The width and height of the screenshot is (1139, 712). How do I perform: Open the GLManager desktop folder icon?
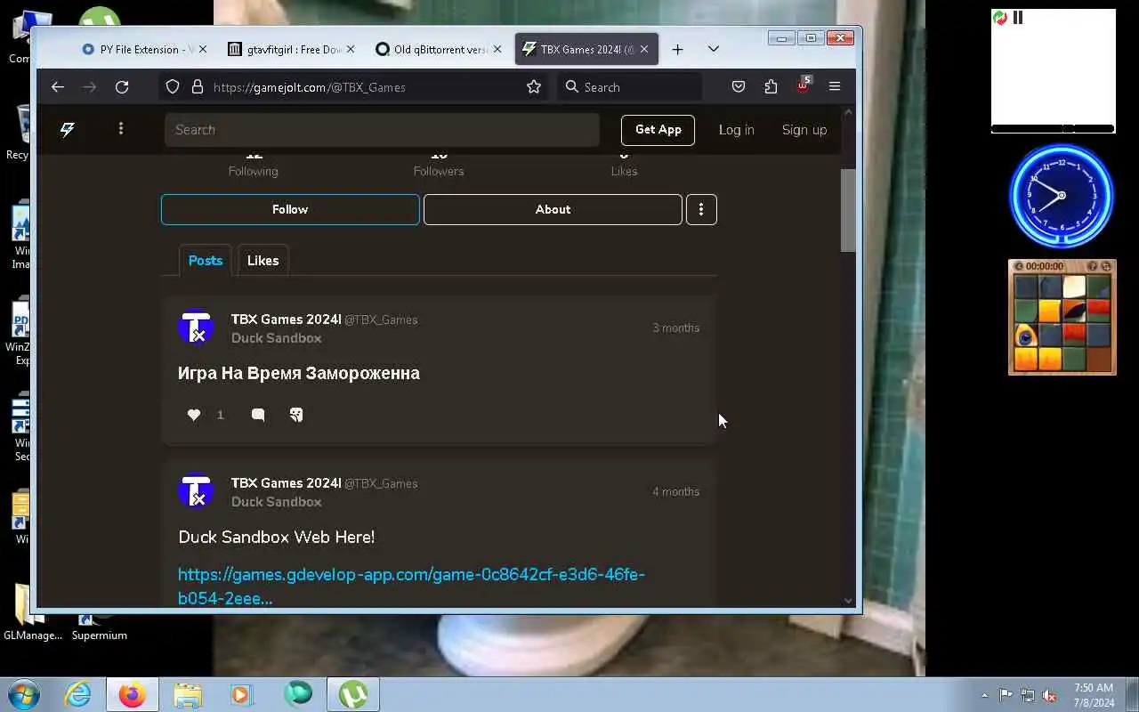(x=33, y=614)
